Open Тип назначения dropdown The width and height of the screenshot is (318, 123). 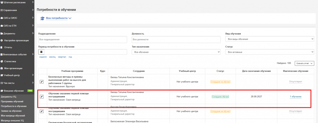(x=176, y=52)
